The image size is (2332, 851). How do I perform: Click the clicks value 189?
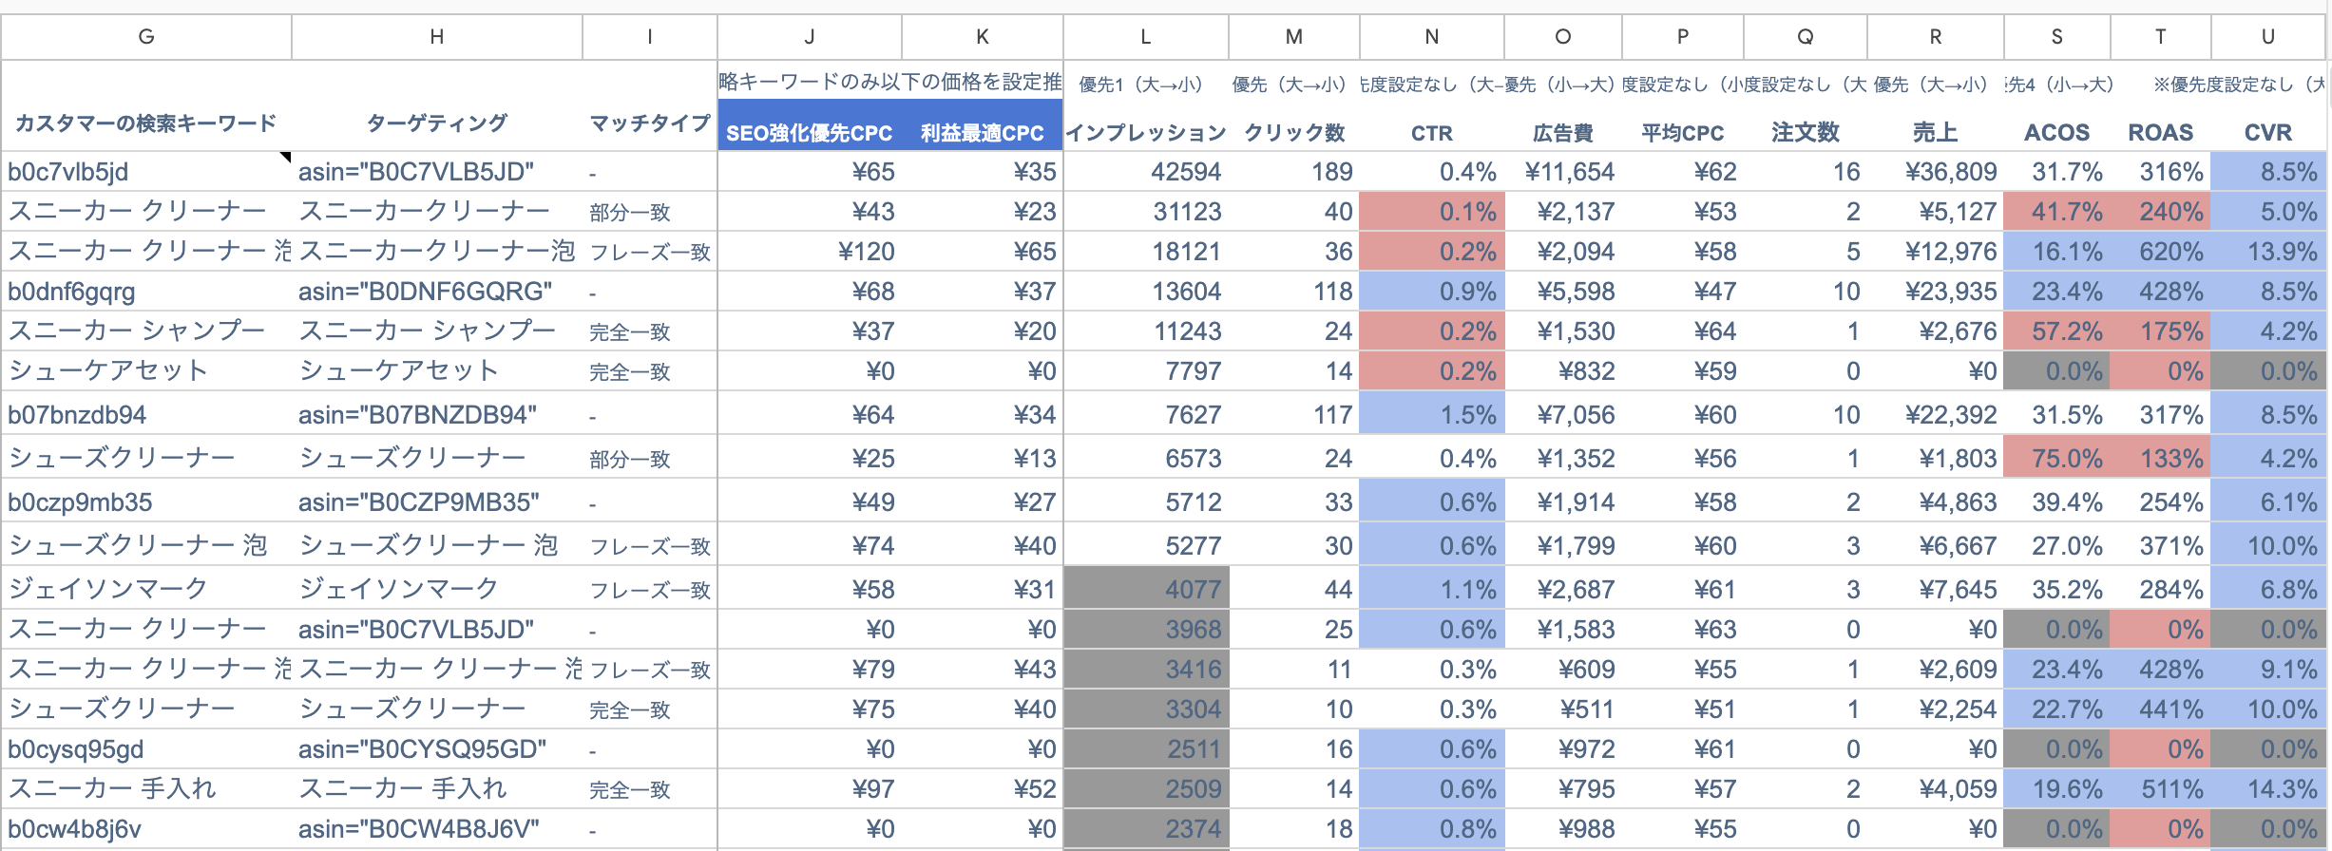pyautogui.click(x=1294, y=172)
